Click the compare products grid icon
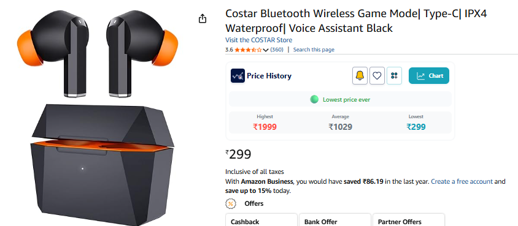The image size is (518, 226). tap(394, 76)
